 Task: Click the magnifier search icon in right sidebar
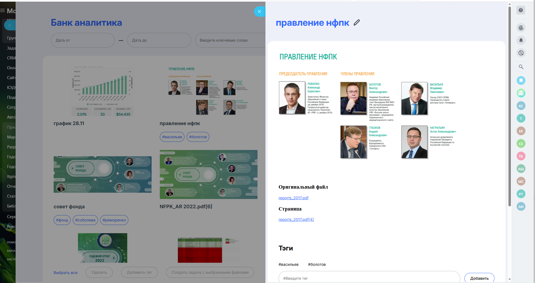click(521, 67)
